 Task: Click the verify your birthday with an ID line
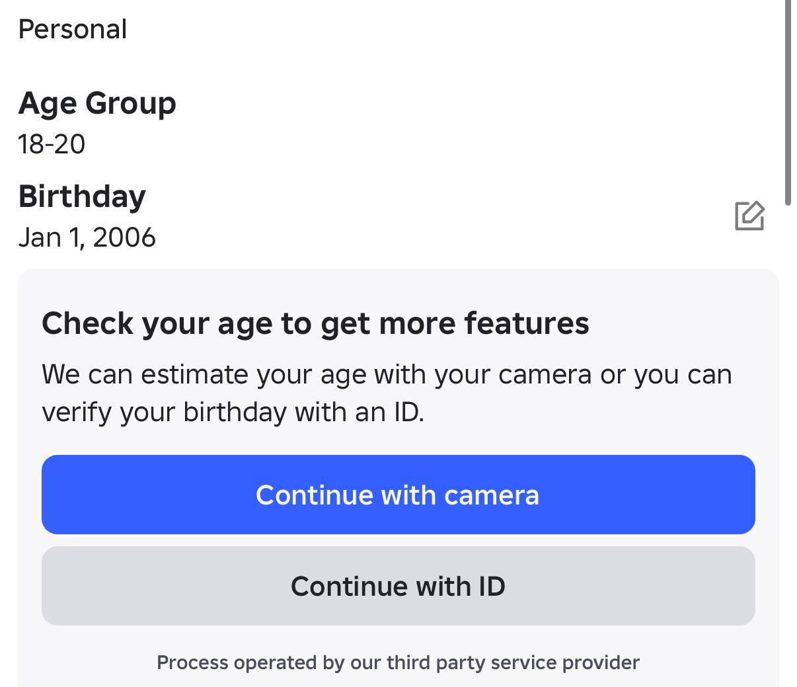(233, 413)
